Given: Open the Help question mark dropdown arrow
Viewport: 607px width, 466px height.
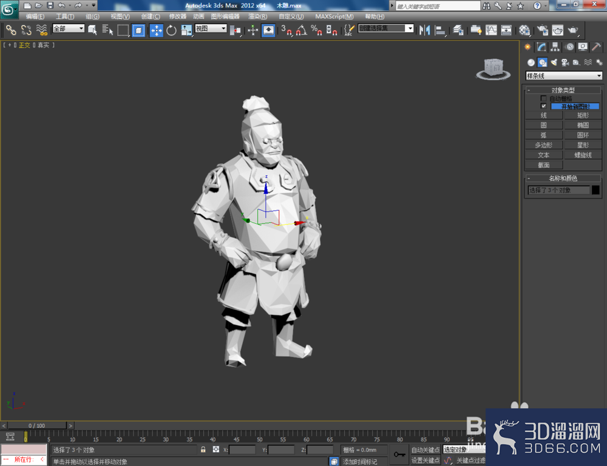Looking at the screenshot, I should click(x=546, y=5).
